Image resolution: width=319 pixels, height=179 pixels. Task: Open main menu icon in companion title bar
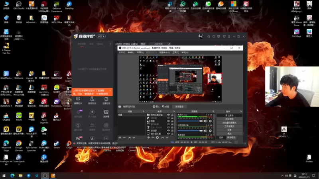229,37
